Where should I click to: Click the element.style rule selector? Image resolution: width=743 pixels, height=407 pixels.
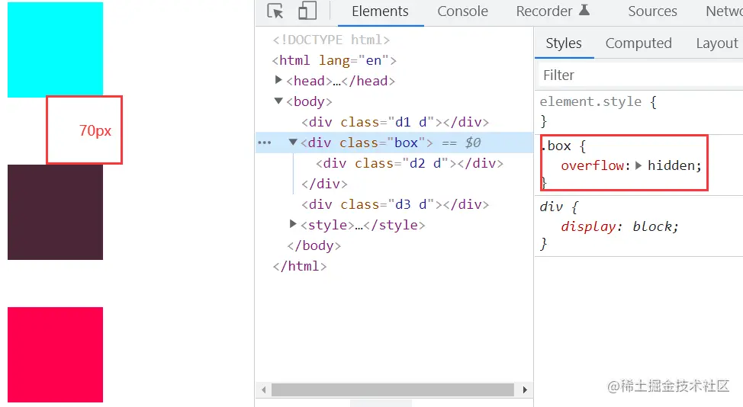590,102
